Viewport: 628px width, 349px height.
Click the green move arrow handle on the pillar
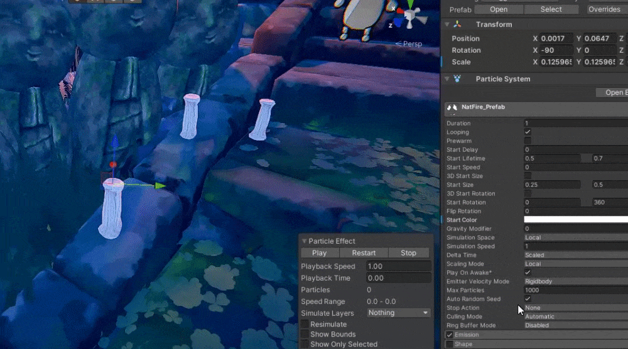(x=160, y=185)
